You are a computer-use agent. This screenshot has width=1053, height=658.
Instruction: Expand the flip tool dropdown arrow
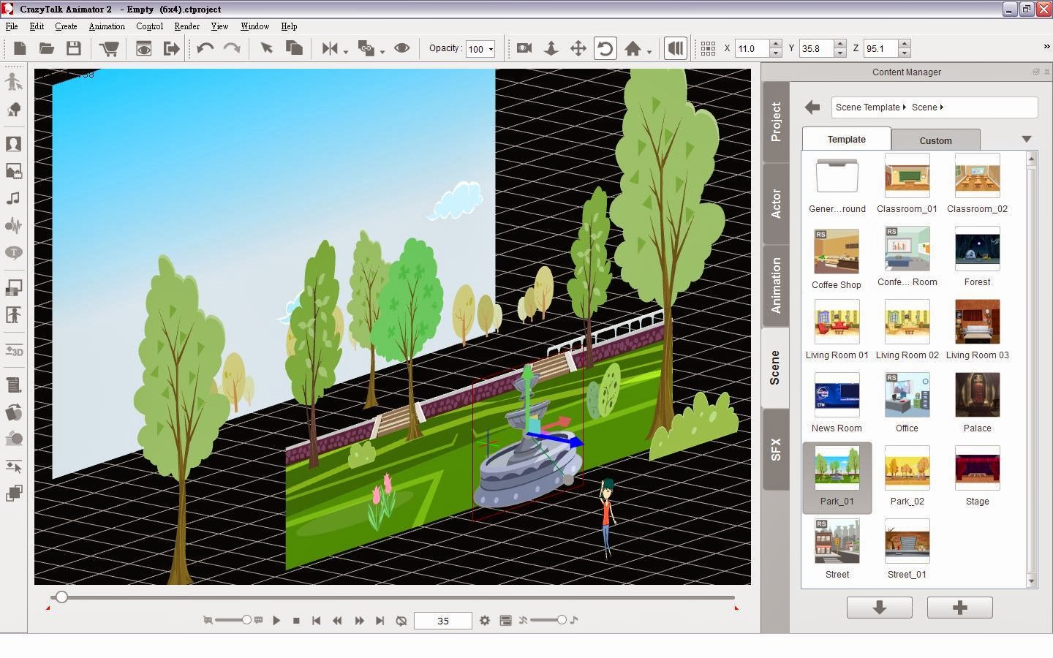coord(346,52)
